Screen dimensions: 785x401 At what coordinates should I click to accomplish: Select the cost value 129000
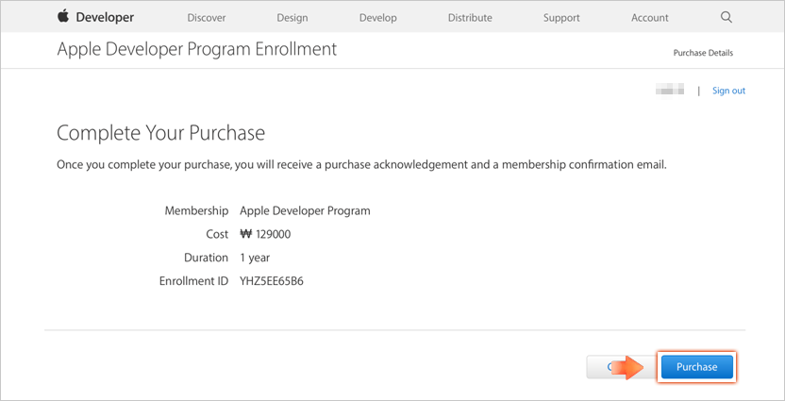(x=265, y=234)
